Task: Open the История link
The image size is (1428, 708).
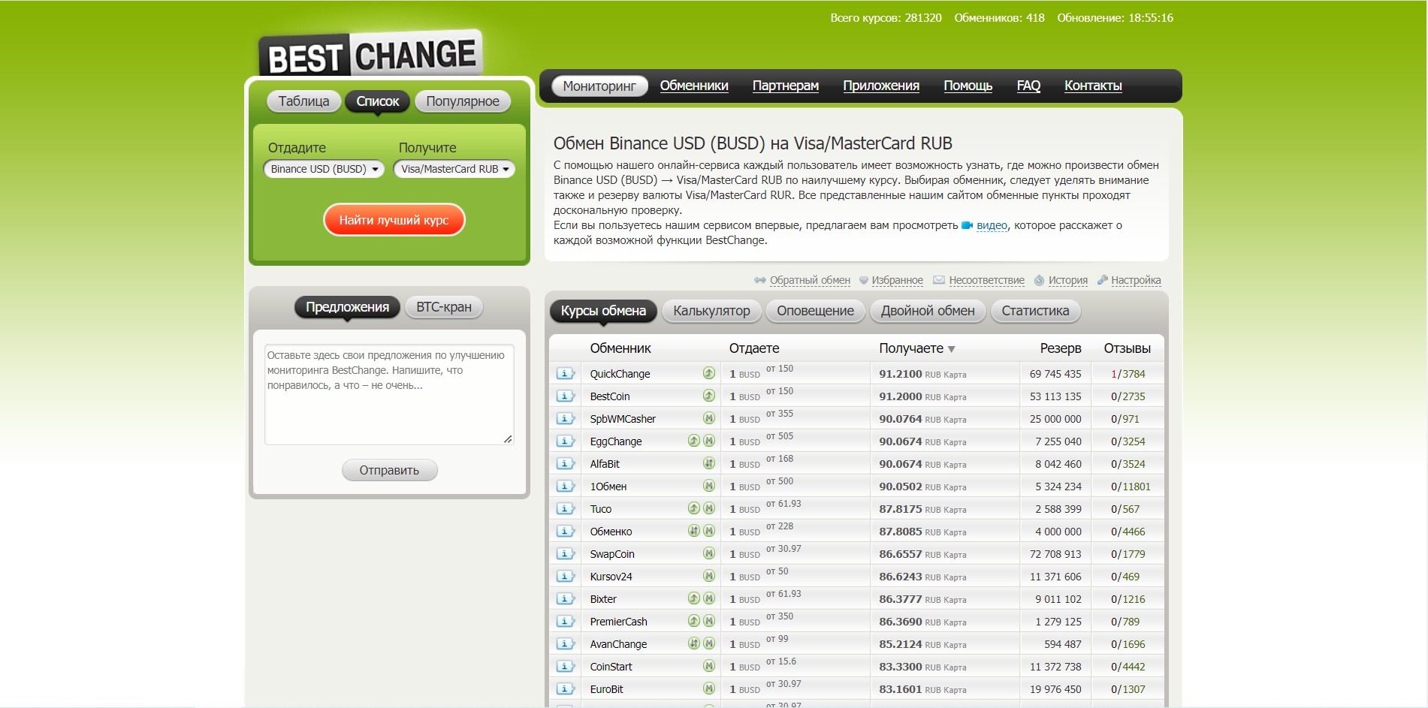Action: tap(1067, 280)
